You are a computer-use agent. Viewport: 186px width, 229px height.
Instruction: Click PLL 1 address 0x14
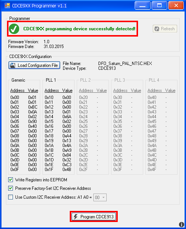(x=49, y=117)
